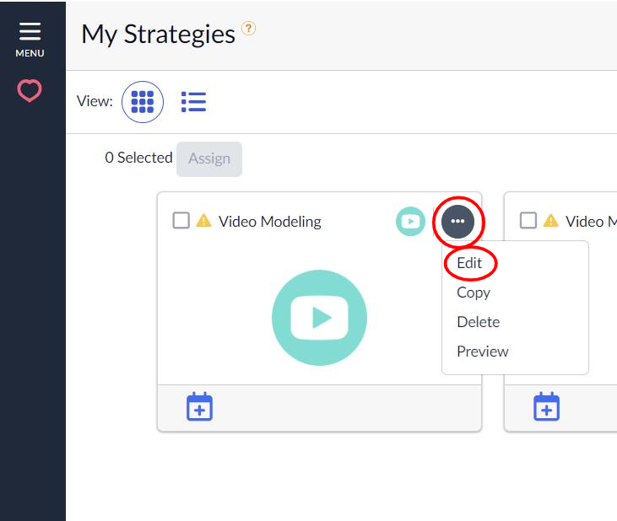Click warning triangle on first Video Modeling card
This screenshot has height=521, width=617.
pyautogui.click(x=203, y=220)
